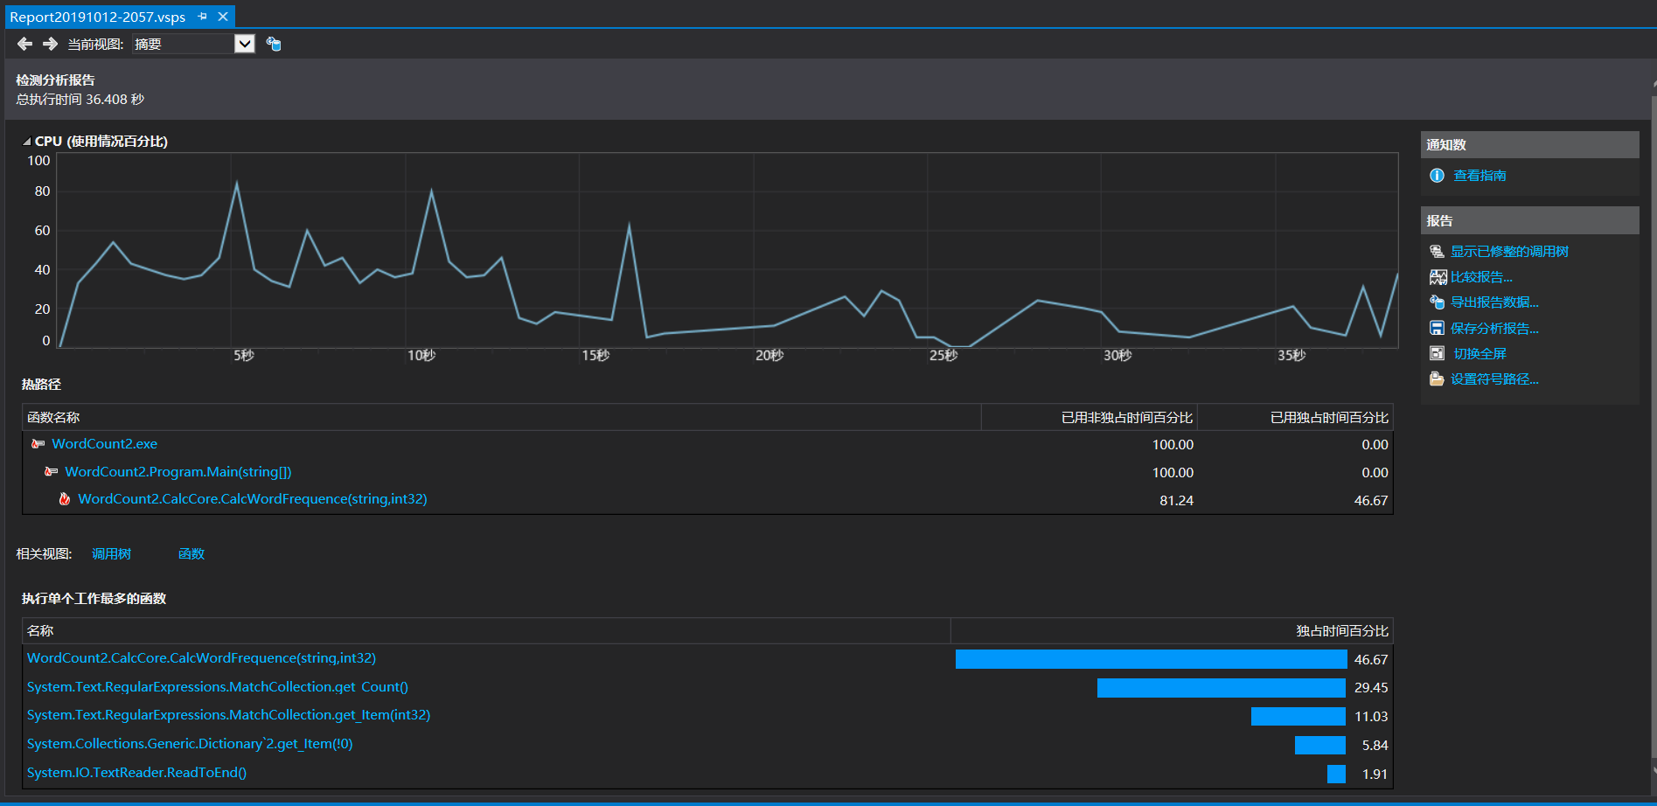Viewport: 1657px width, 806px height.
Task: Click the toggle fullscreen icon
Action: tap(1437, 354)
